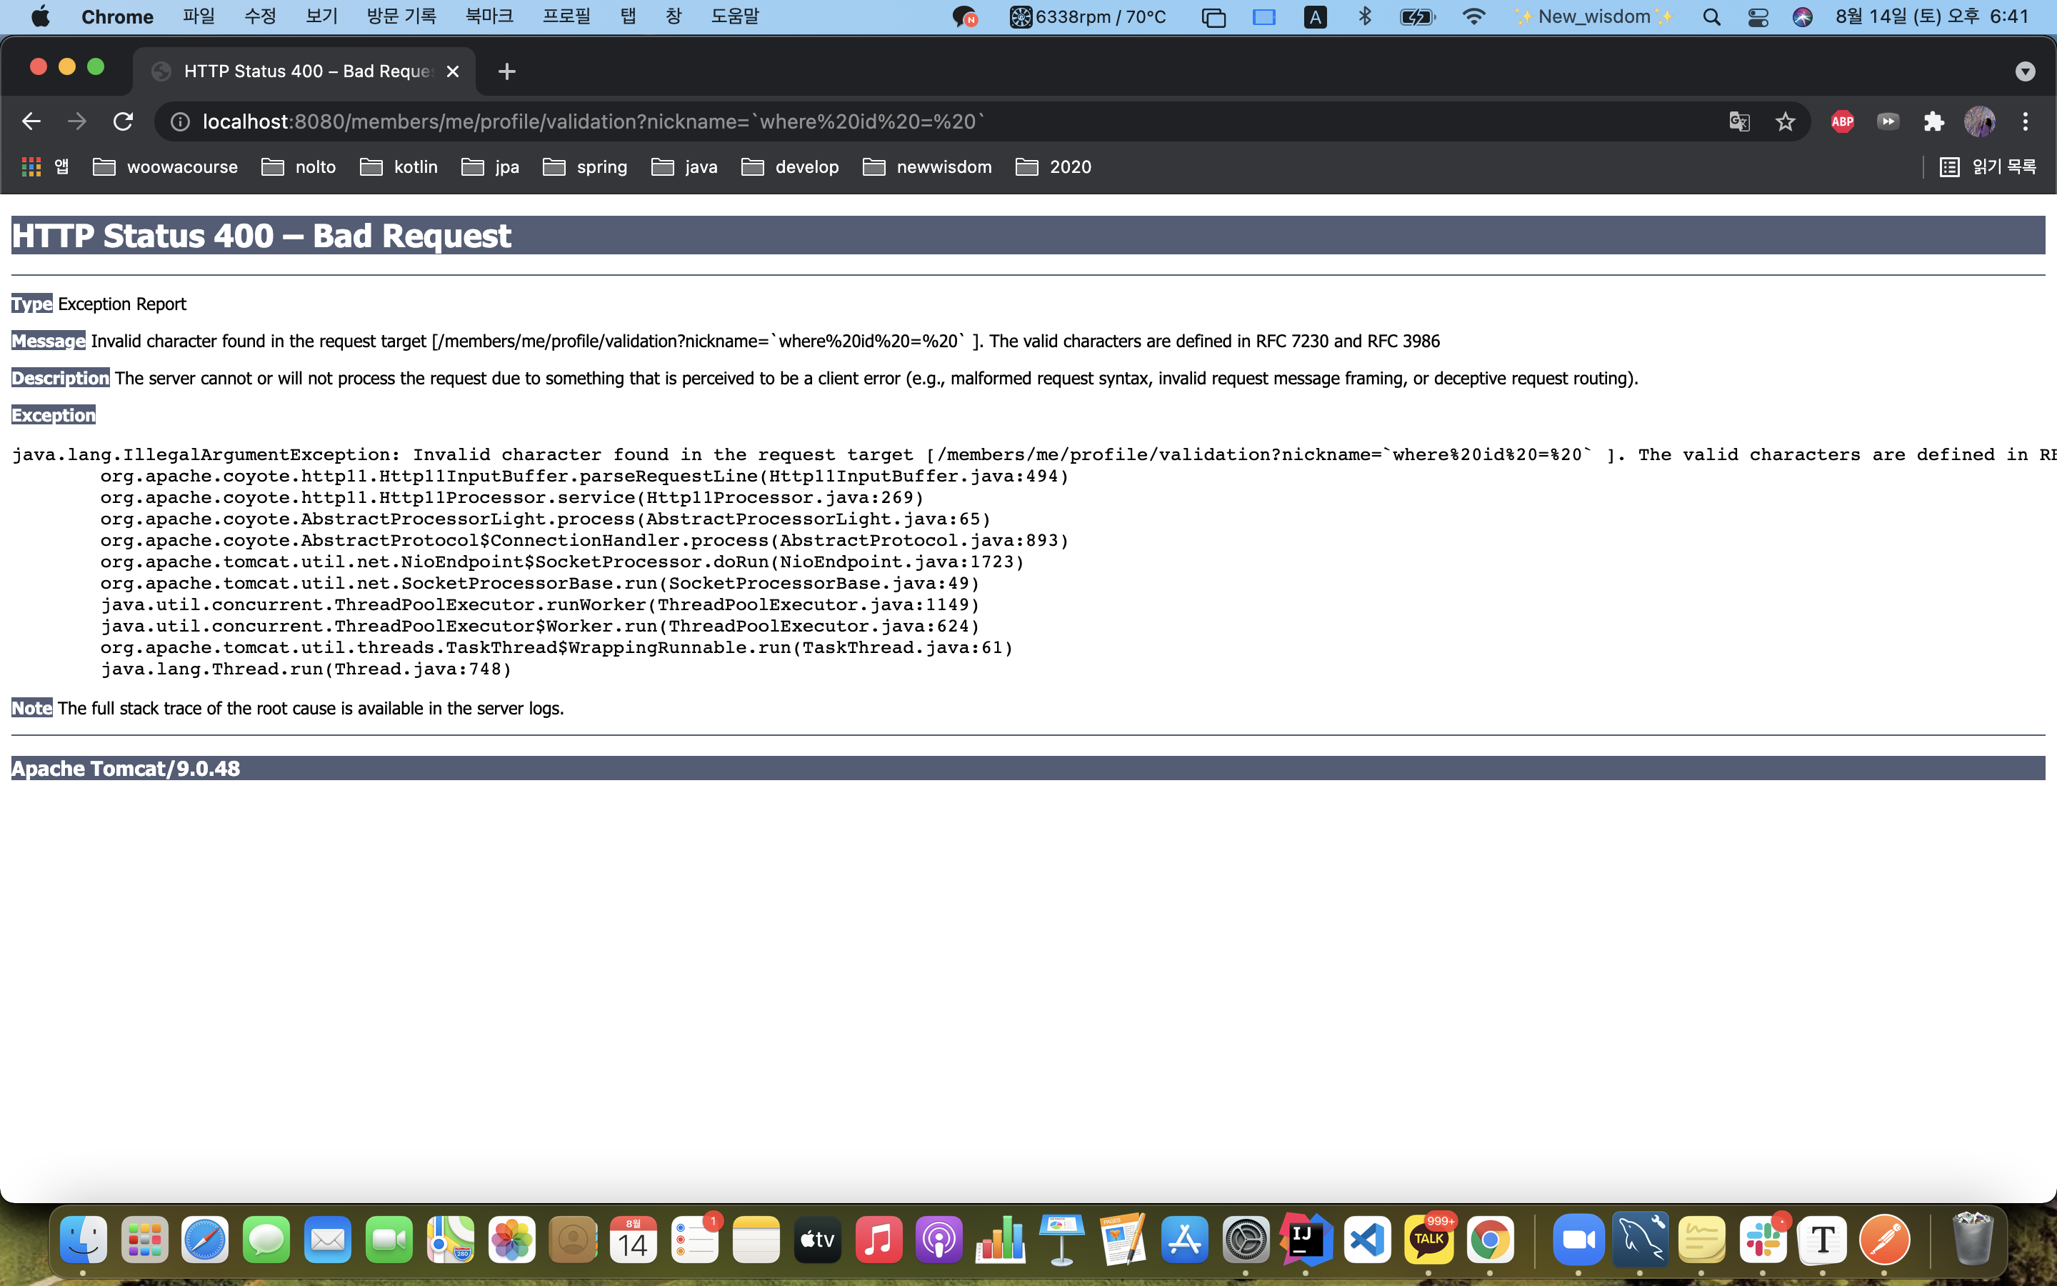Open the AdBlock Plus extension
Screen dimensions: 2057x1286
click(1842, 121)
